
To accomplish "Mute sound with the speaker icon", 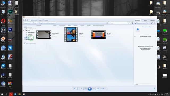I will pyautogui.click(x=98, y=89).
